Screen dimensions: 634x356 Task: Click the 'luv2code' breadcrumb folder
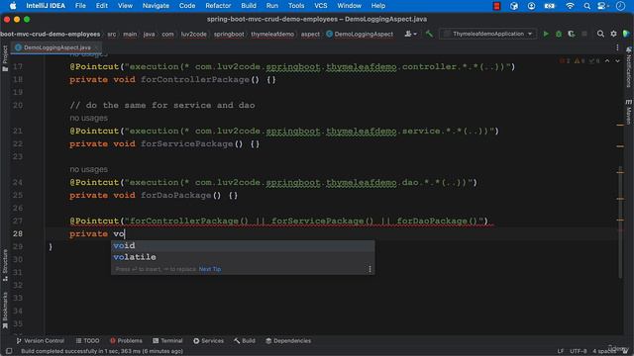click(x=194, y=35)
